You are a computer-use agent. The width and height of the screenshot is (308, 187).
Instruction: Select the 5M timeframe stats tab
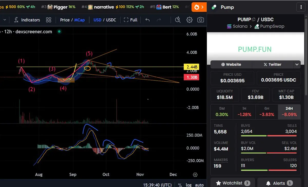click(x=222, y=112)
